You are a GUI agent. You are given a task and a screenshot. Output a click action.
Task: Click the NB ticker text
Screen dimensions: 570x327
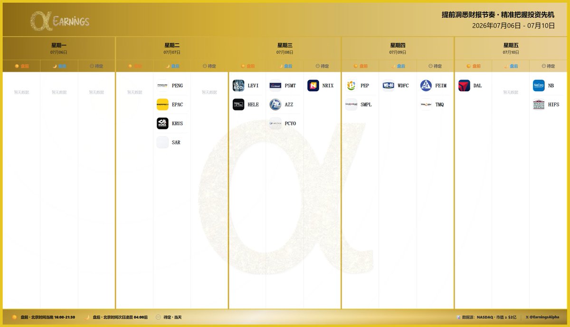[551, 86]
